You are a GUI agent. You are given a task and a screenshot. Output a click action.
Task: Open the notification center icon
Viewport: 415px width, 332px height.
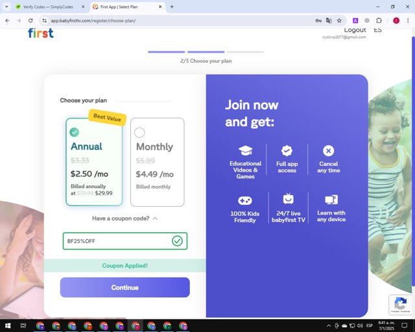click(405, 326)
